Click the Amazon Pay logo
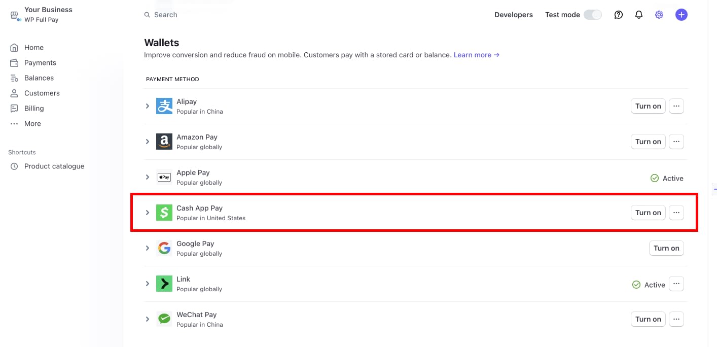Viewport: 717px width, 347px height. [164, 142]
